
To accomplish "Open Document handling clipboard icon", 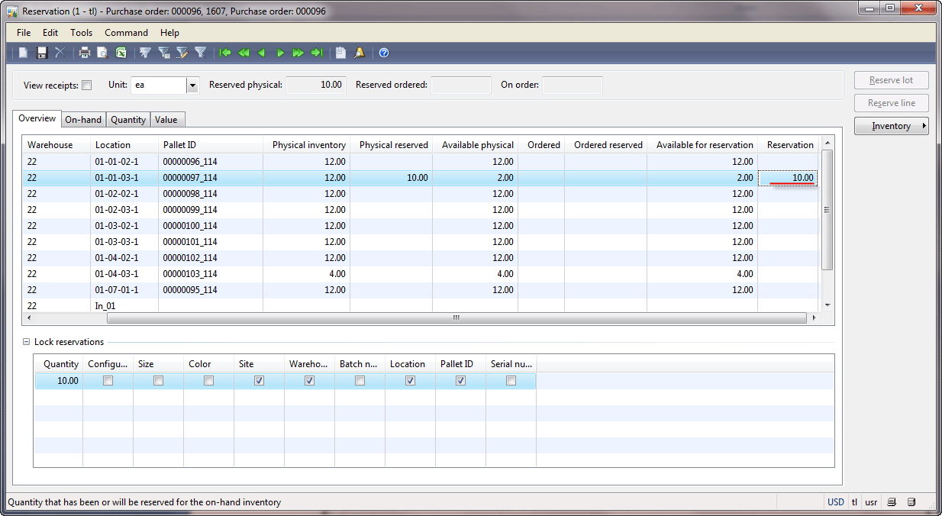I will tap(340, 53).
